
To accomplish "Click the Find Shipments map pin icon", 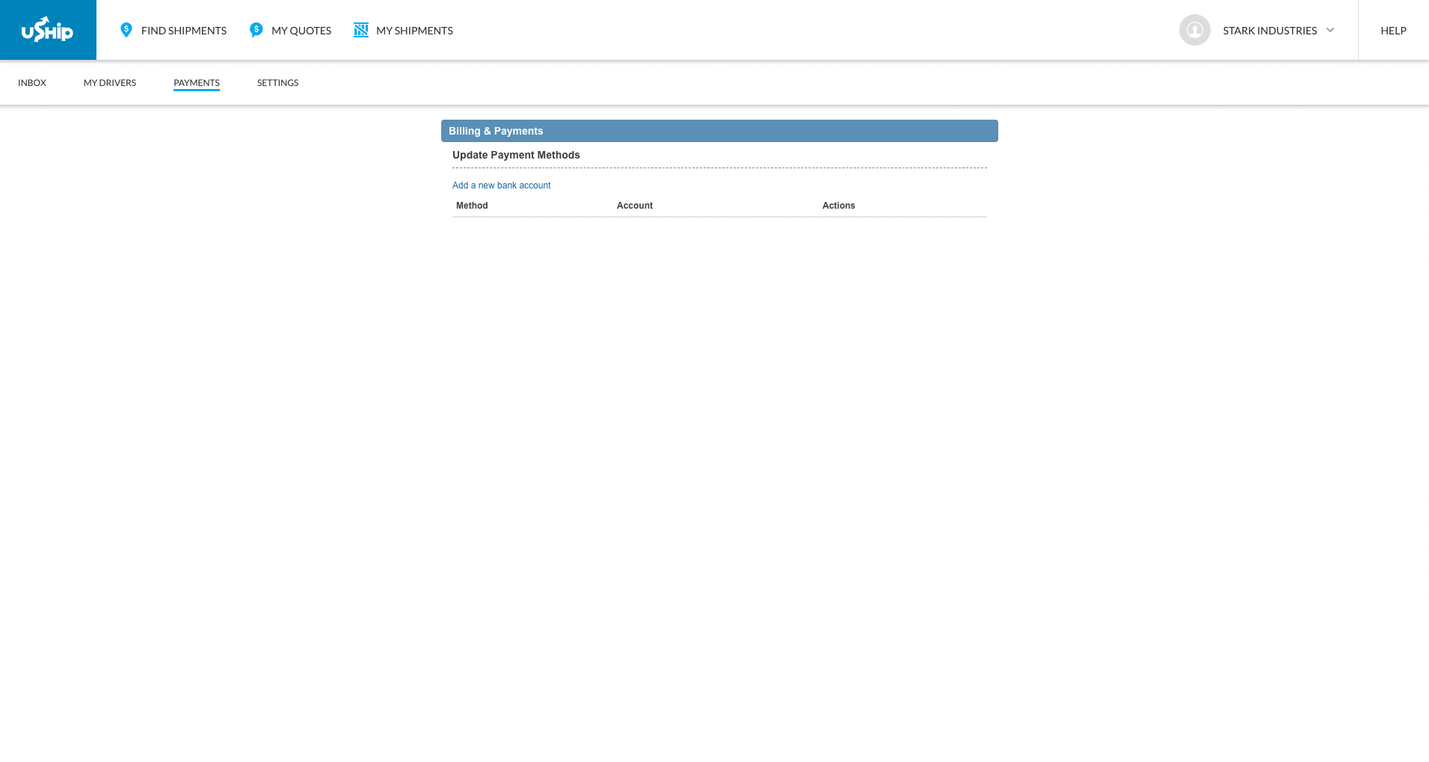I will 126,30.
